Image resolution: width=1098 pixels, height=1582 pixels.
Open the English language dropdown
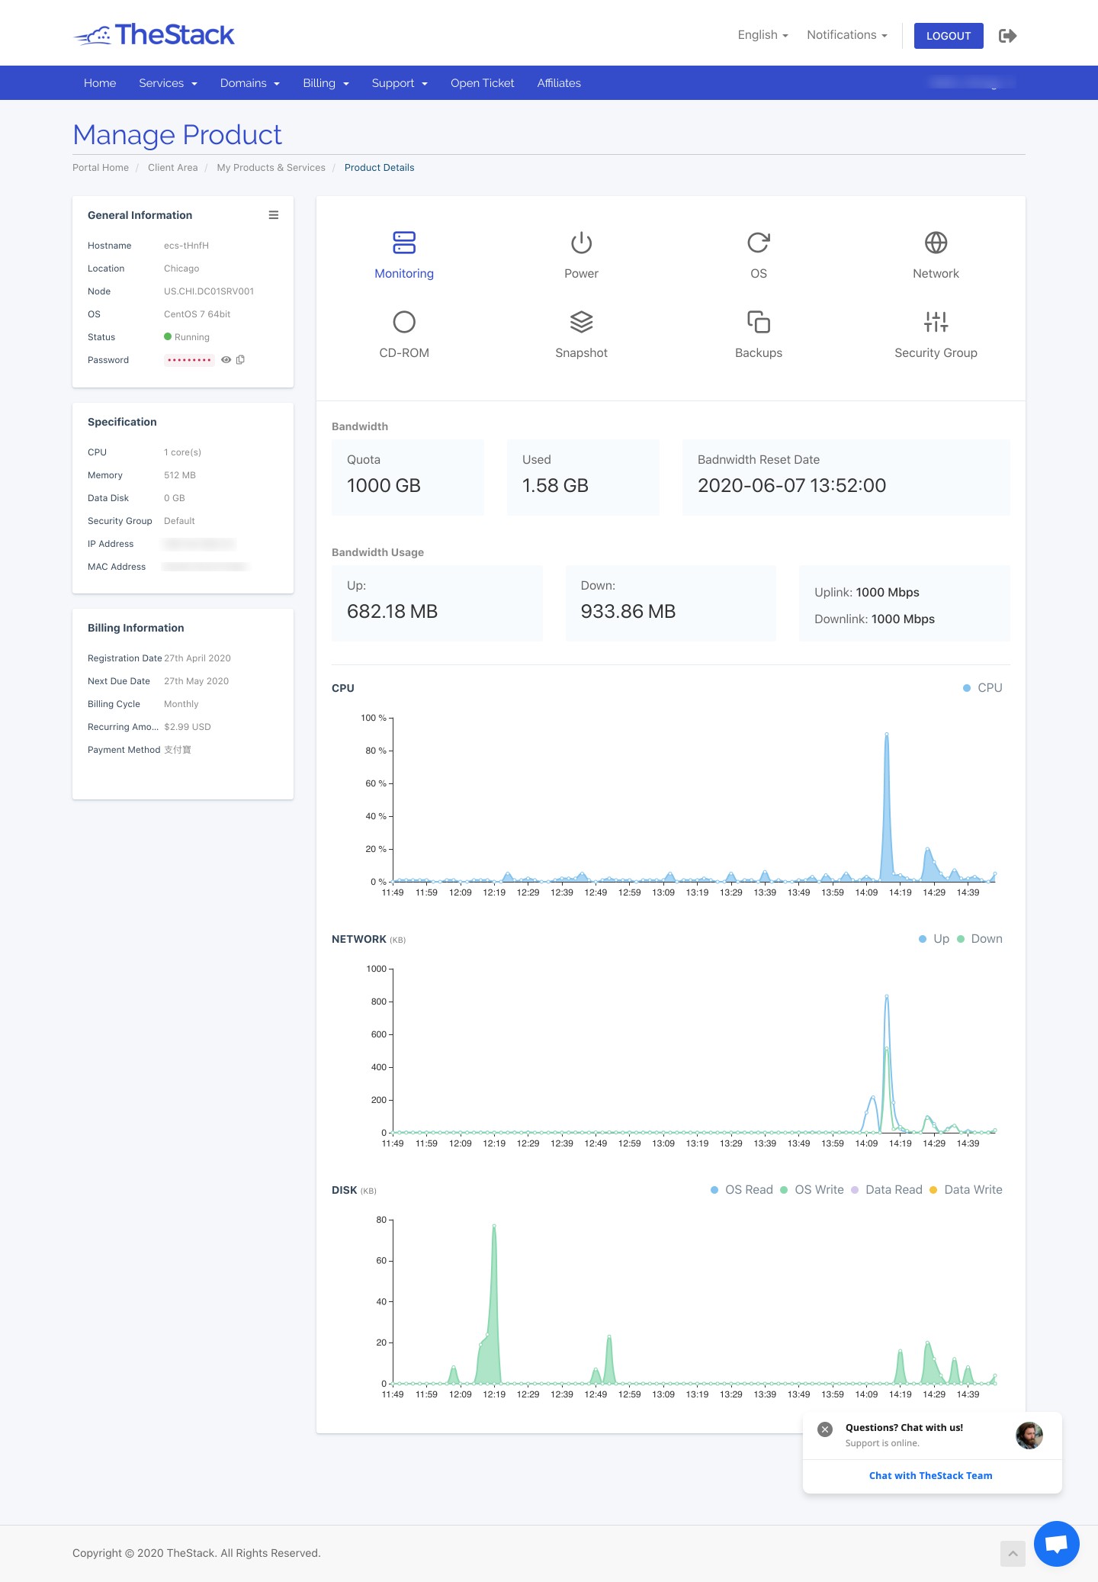(x=762, y=35)
